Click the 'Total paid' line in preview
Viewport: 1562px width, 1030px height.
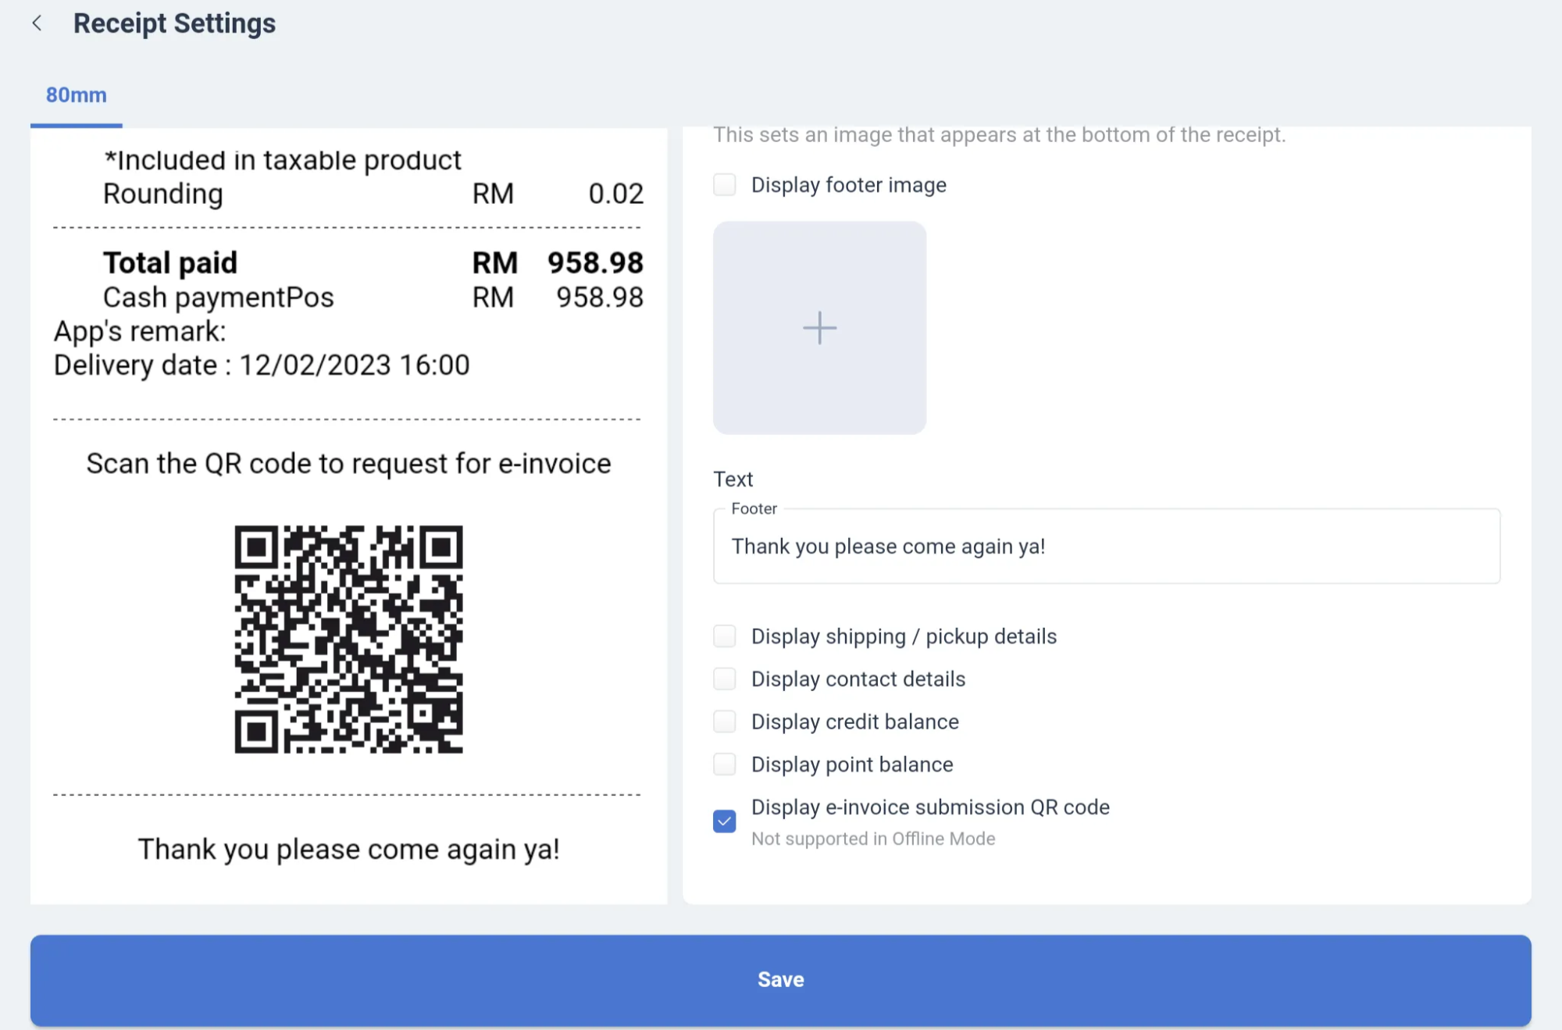(373, 262)
